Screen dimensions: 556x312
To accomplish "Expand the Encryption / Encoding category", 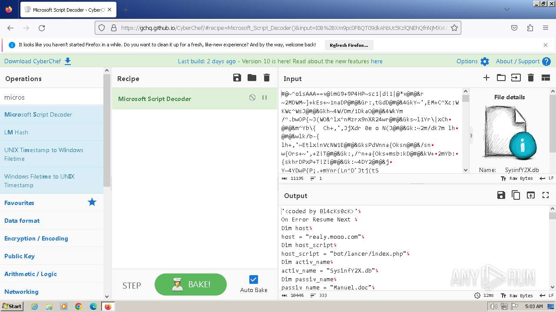I will tap(52, 238).
